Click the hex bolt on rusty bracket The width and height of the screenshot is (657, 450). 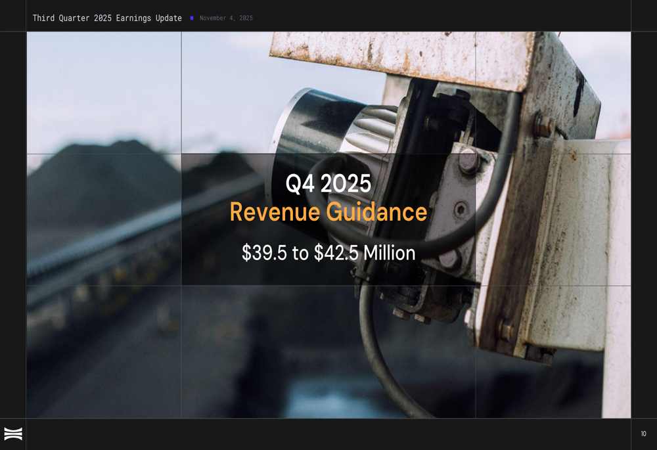click(543, 124)
